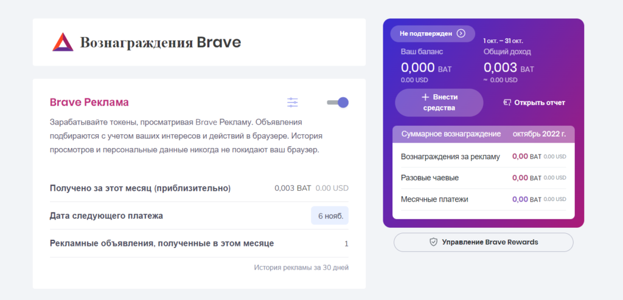
Task: Click Ваш баланс label
Action: point(422,52)
